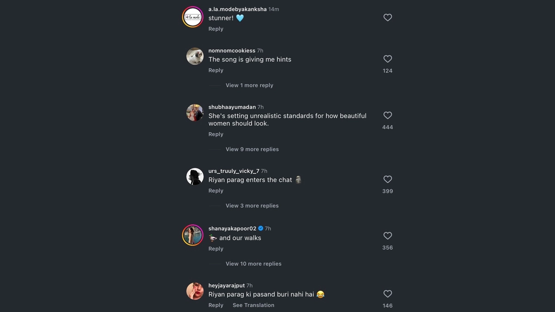
Task: Show View 3 more replies
Action: point(252,206)
